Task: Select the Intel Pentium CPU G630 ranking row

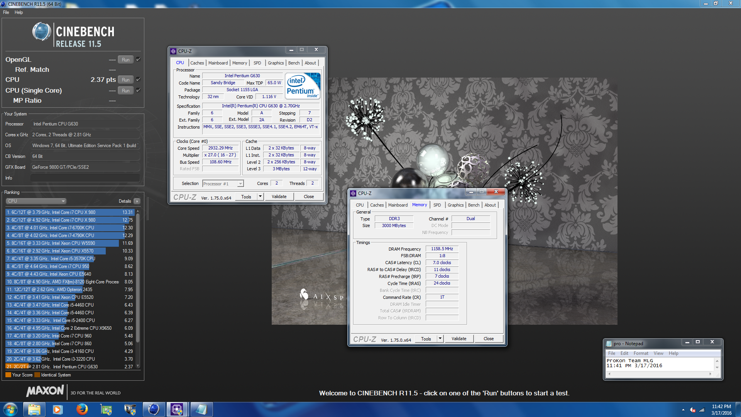Action: (70, 367)
